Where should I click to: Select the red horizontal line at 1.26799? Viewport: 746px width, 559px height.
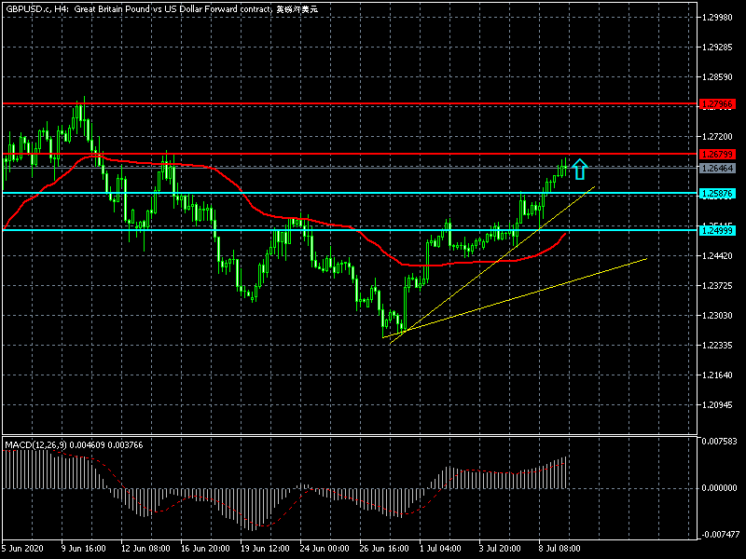351,154
